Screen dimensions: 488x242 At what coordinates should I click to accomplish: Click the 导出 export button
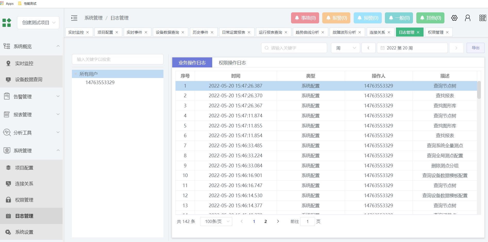(475, 48)
